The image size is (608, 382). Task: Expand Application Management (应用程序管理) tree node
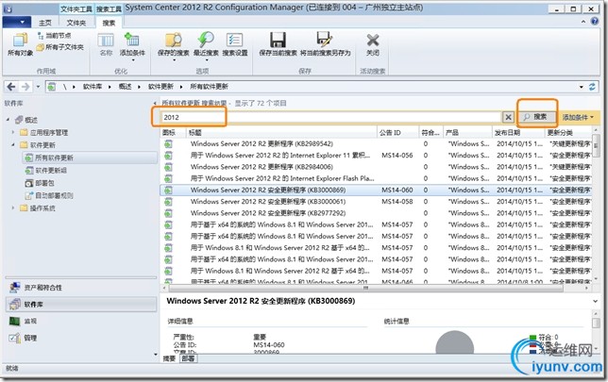pyautogui.click(x=13, y=132)
